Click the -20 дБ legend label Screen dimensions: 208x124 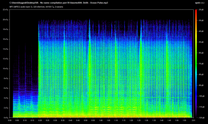[201, 10]
